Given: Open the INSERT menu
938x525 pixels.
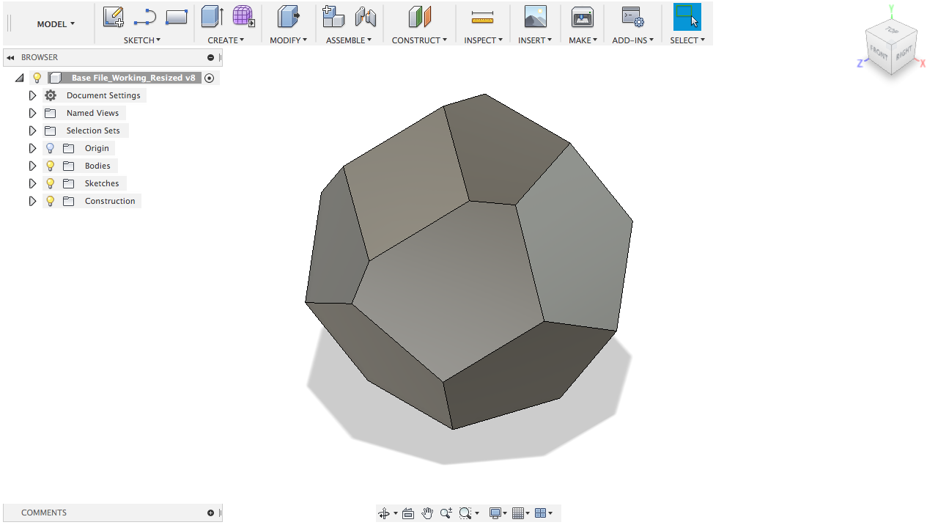Looking at the screenshot, I should click(x=535, y=40).
